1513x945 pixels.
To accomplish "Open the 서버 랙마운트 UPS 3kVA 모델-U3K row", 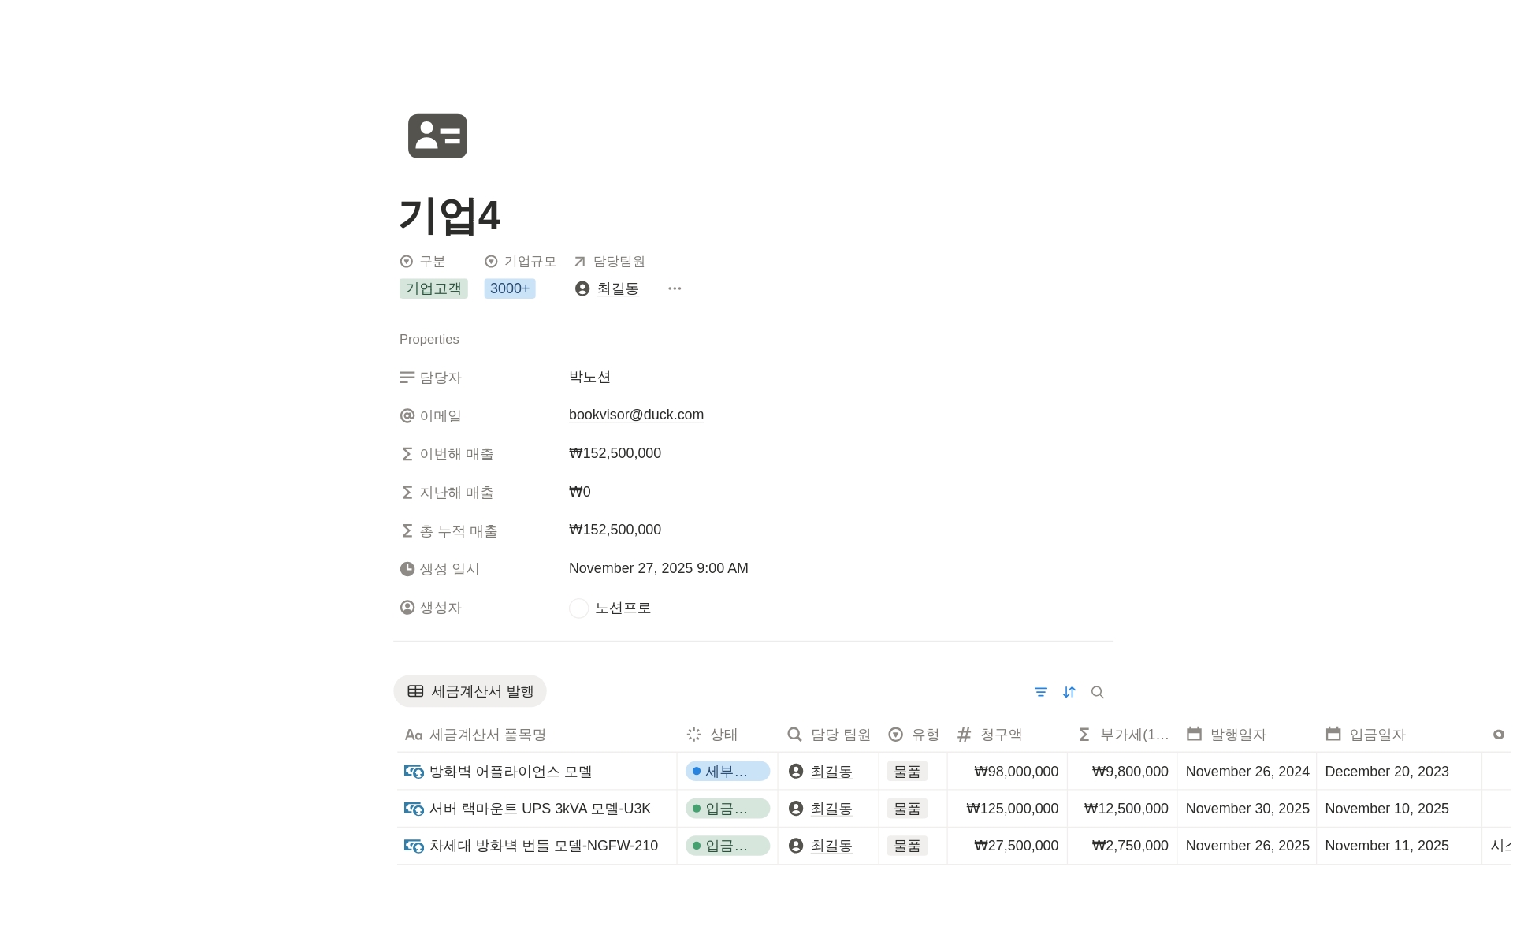I will [x=540, y=809].
